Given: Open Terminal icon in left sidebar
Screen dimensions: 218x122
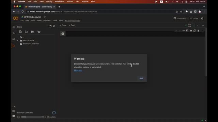Looking at the screenshot, I should coord(14,116).
